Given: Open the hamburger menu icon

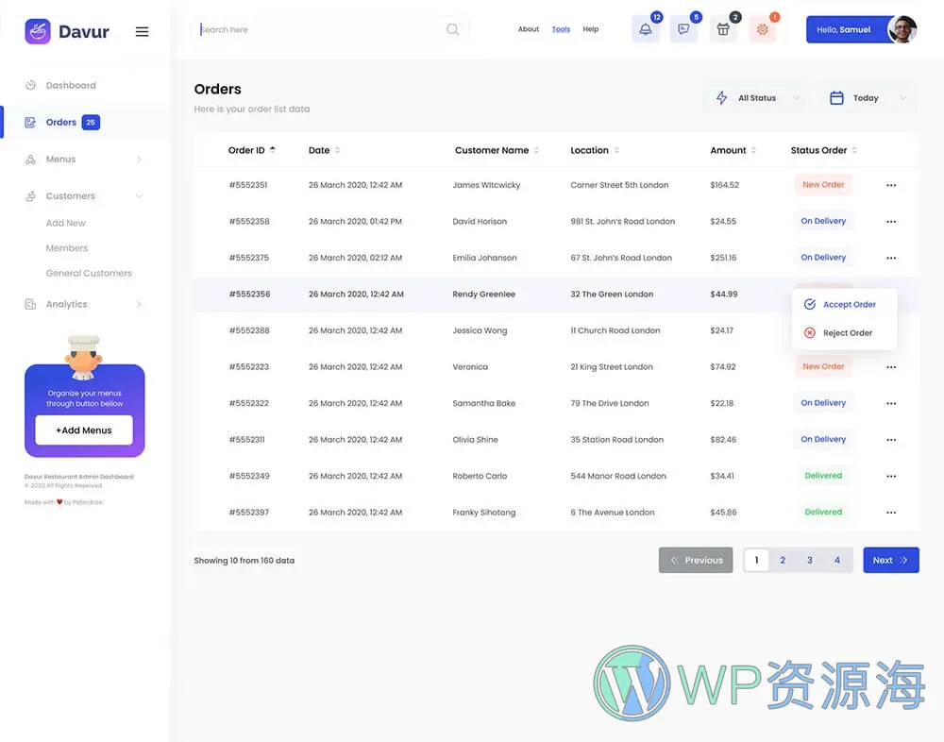Looking at the screenshot, I should 142,30.
